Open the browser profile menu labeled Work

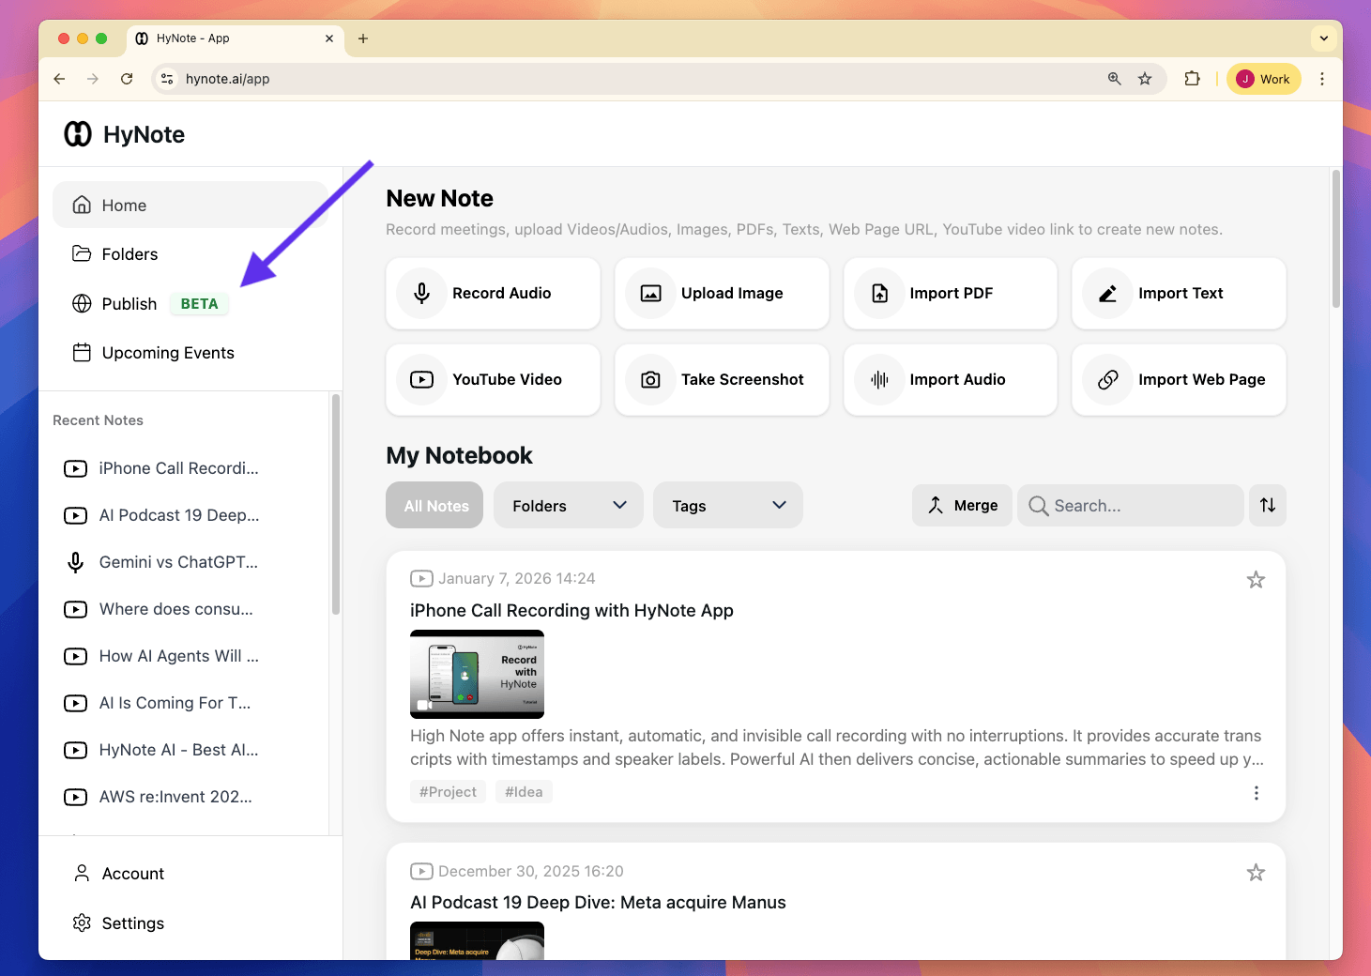(x=1263, y=79)
